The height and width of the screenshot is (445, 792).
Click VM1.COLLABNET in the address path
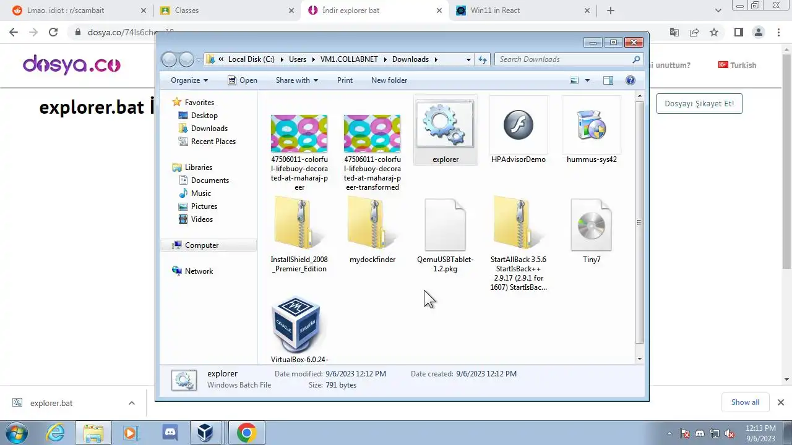(x=349, y=59)
